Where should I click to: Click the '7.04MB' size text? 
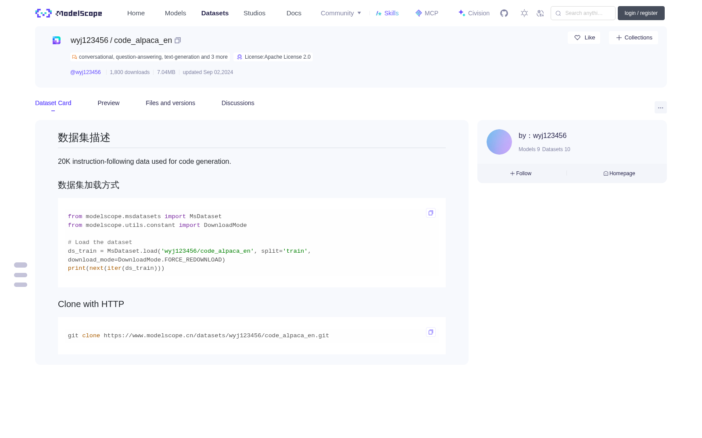click(166, 72)
